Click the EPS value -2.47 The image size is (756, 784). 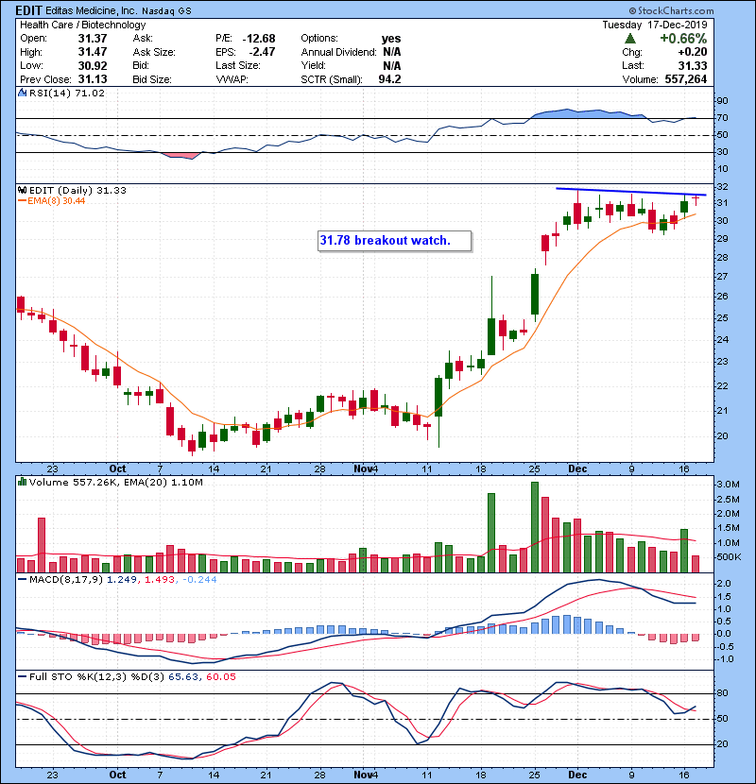(262, 52)
